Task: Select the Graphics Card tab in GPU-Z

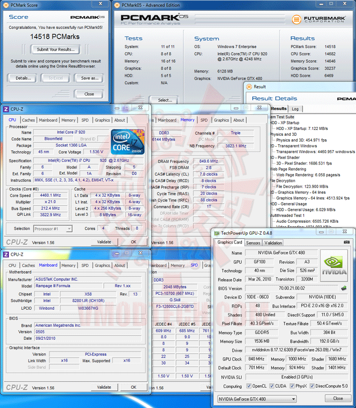Action: pyautogui.click(x=230, y=242)
